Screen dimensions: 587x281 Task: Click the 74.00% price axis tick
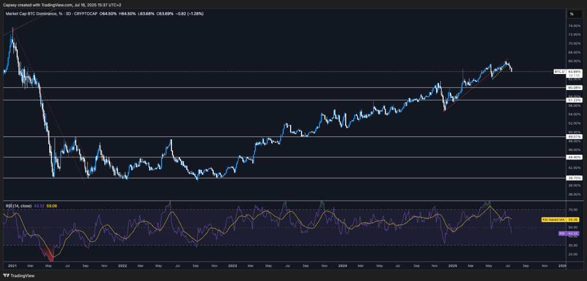[573, 26]
